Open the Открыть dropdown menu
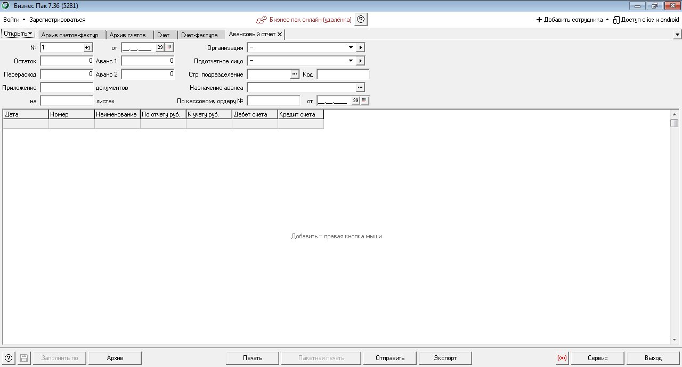This screenshot has width=682, height=367. 18,34
